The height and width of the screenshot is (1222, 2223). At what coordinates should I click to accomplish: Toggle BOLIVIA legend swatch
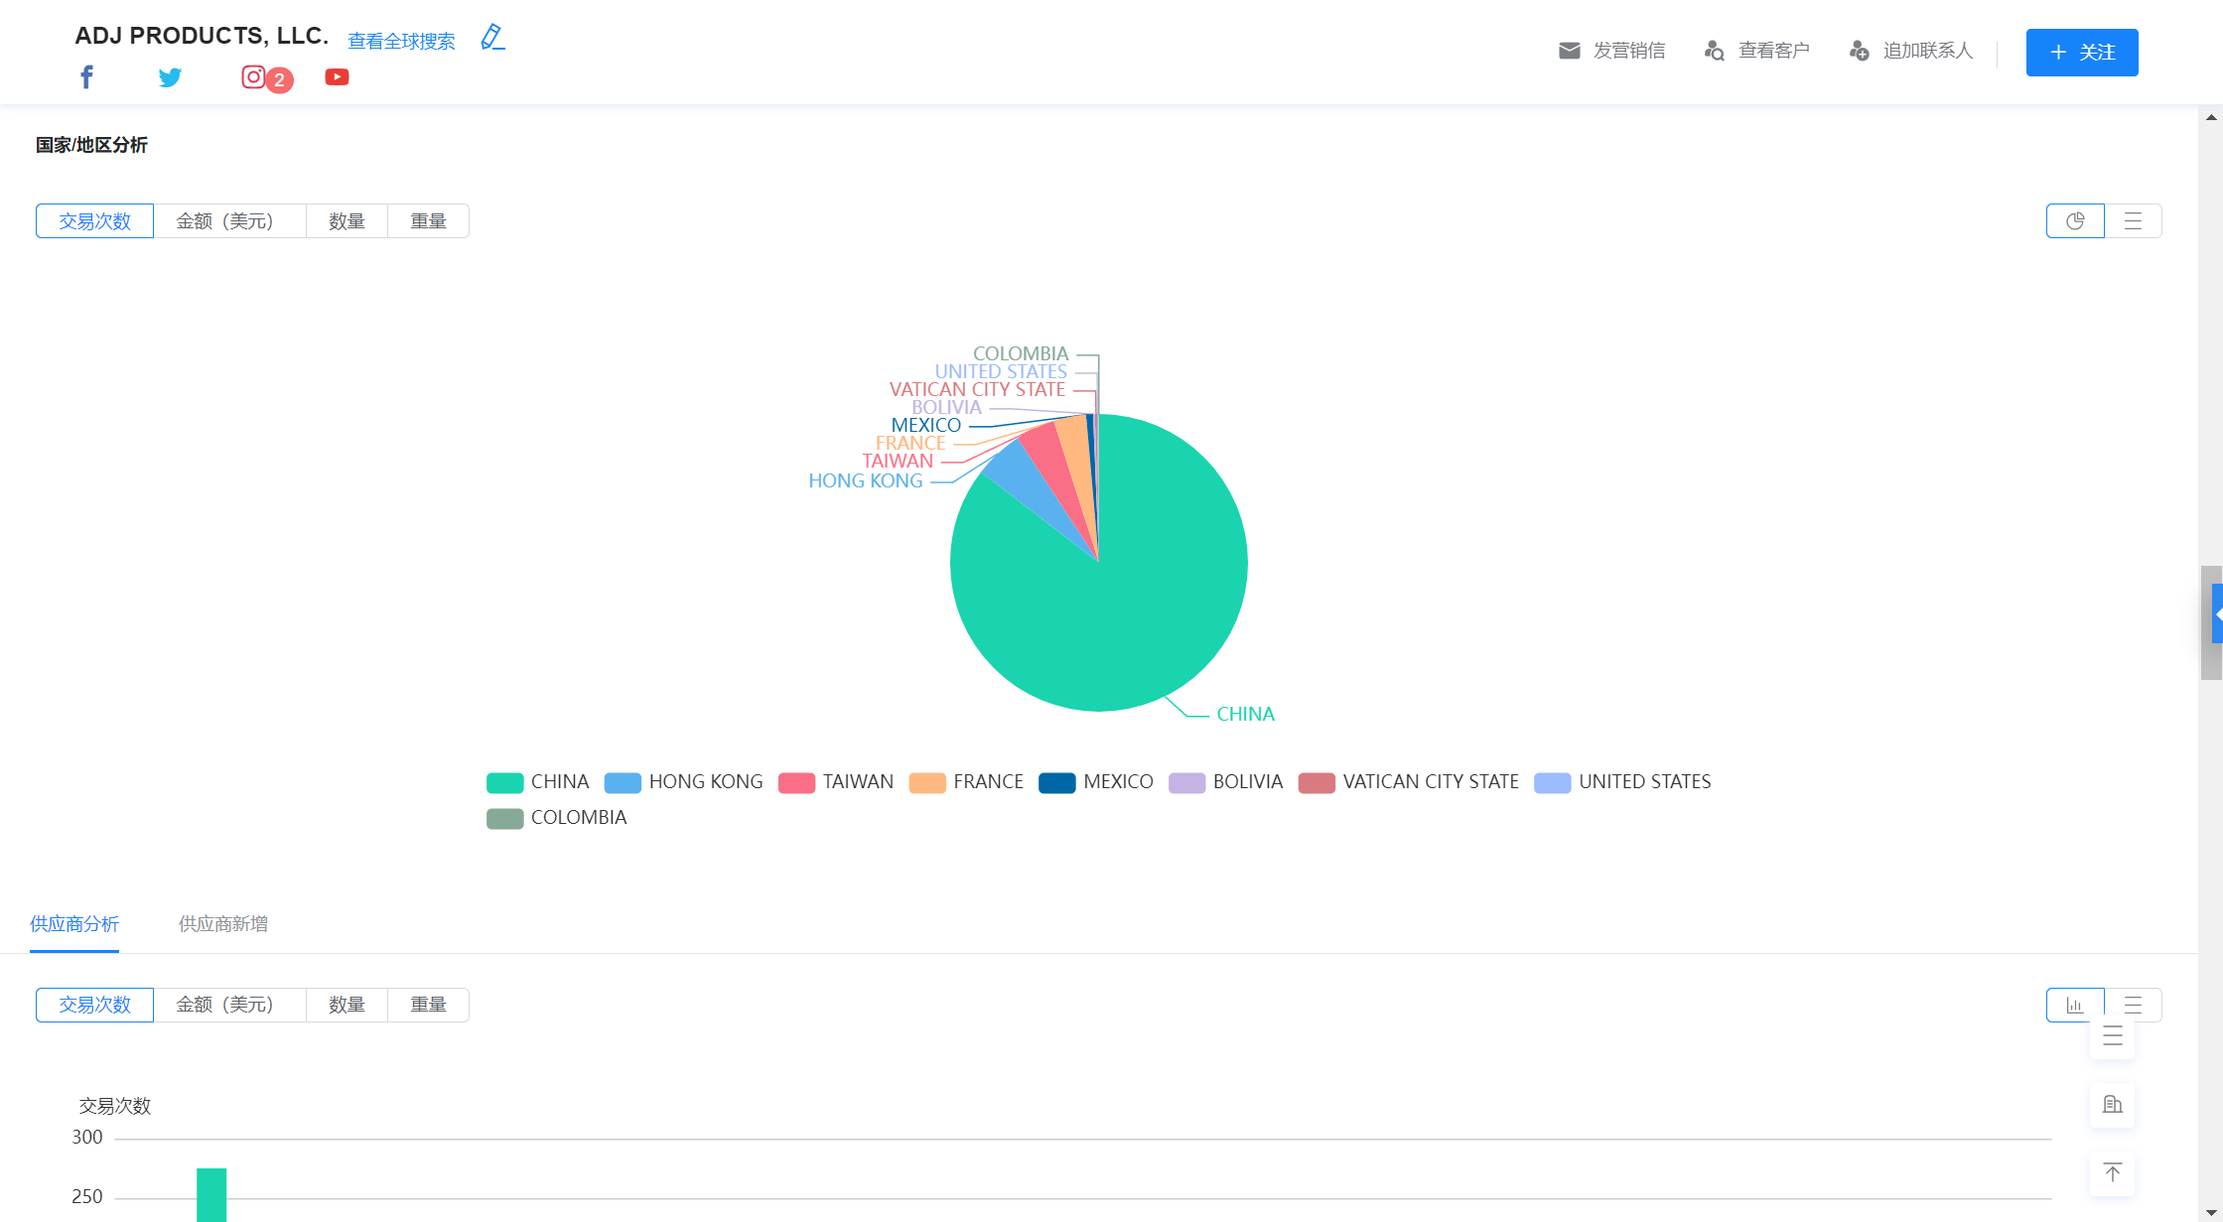pos(1187,782)
